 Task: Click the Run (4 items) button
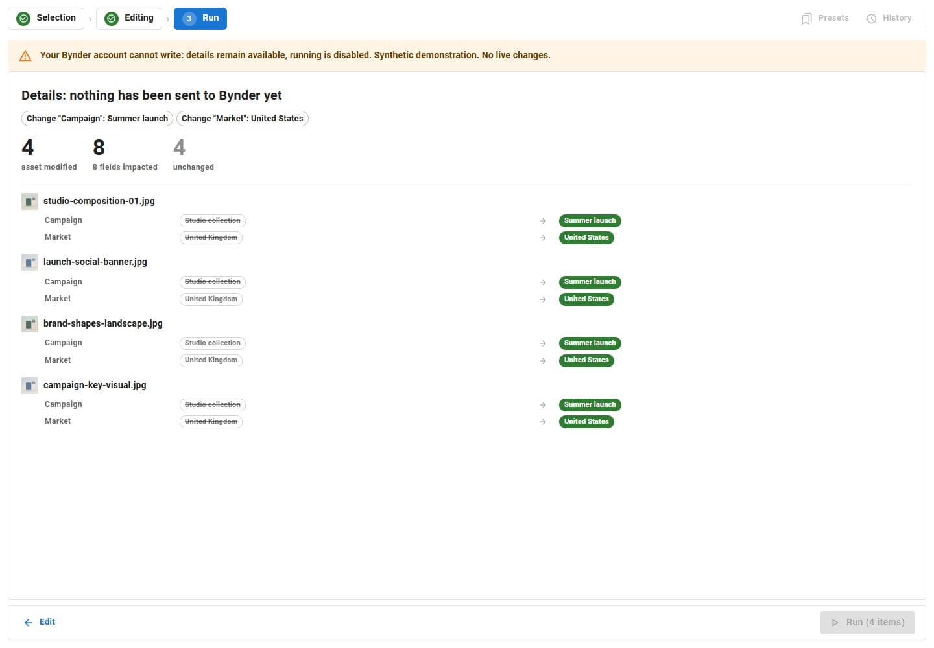click(867, 622)
